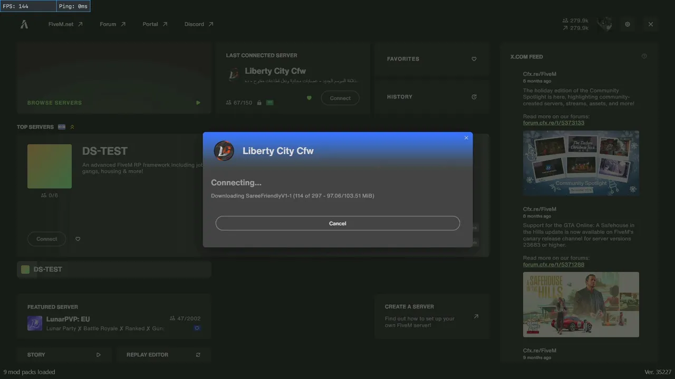Open the Discord link in top navigation
The image size is (675, 379).
point(199,24)
